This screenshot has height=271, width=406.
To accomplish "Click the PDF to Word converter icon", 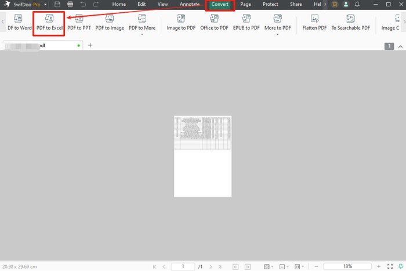I will (18, 19).
